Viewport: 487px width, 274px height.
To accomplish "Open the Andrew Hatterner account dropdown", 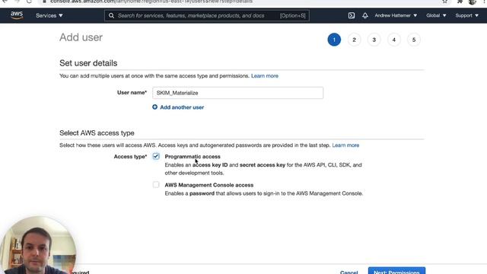I will tap(396, 15).
